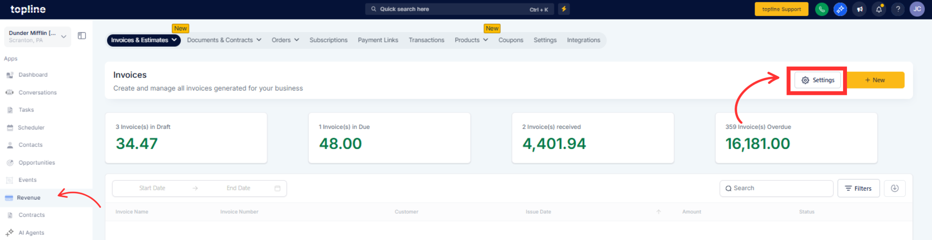Click the invoices Search box

tap(776, 188)
